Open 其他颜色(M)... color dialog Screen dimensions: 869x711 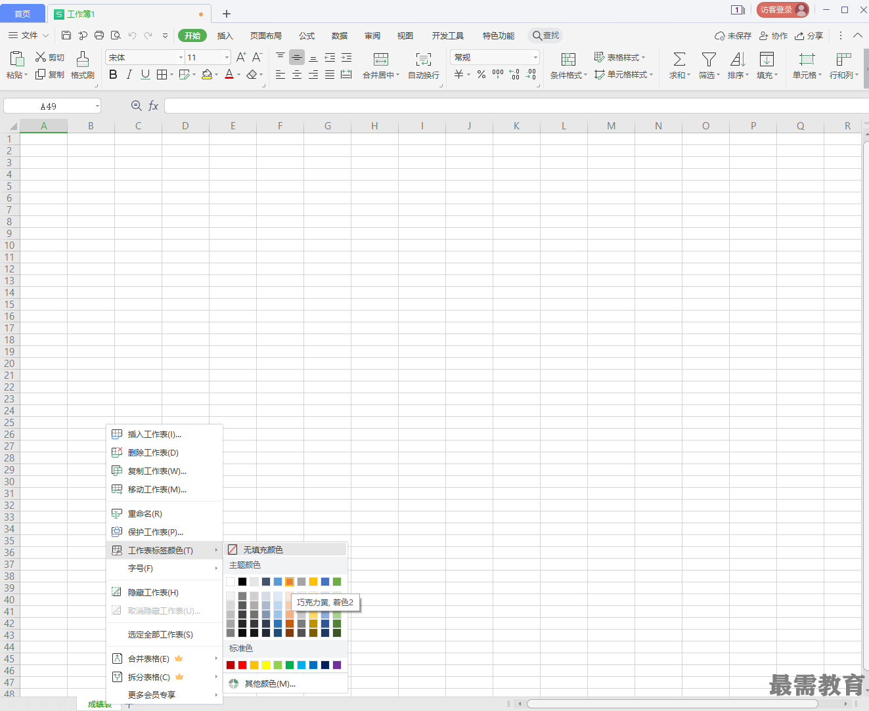click(x=285, y=683)
